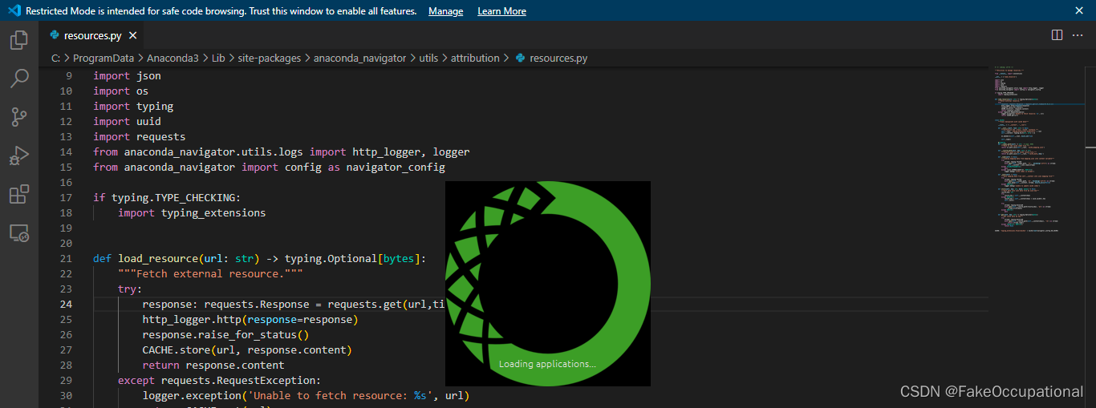Click line number 24 in the gutter
Viewport: 1096px width, 408px height.
click(x=65, y=305)
